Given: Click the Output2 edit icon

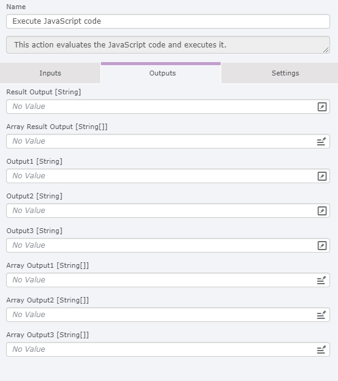Looking at the screenshot, I should (322, 211).
